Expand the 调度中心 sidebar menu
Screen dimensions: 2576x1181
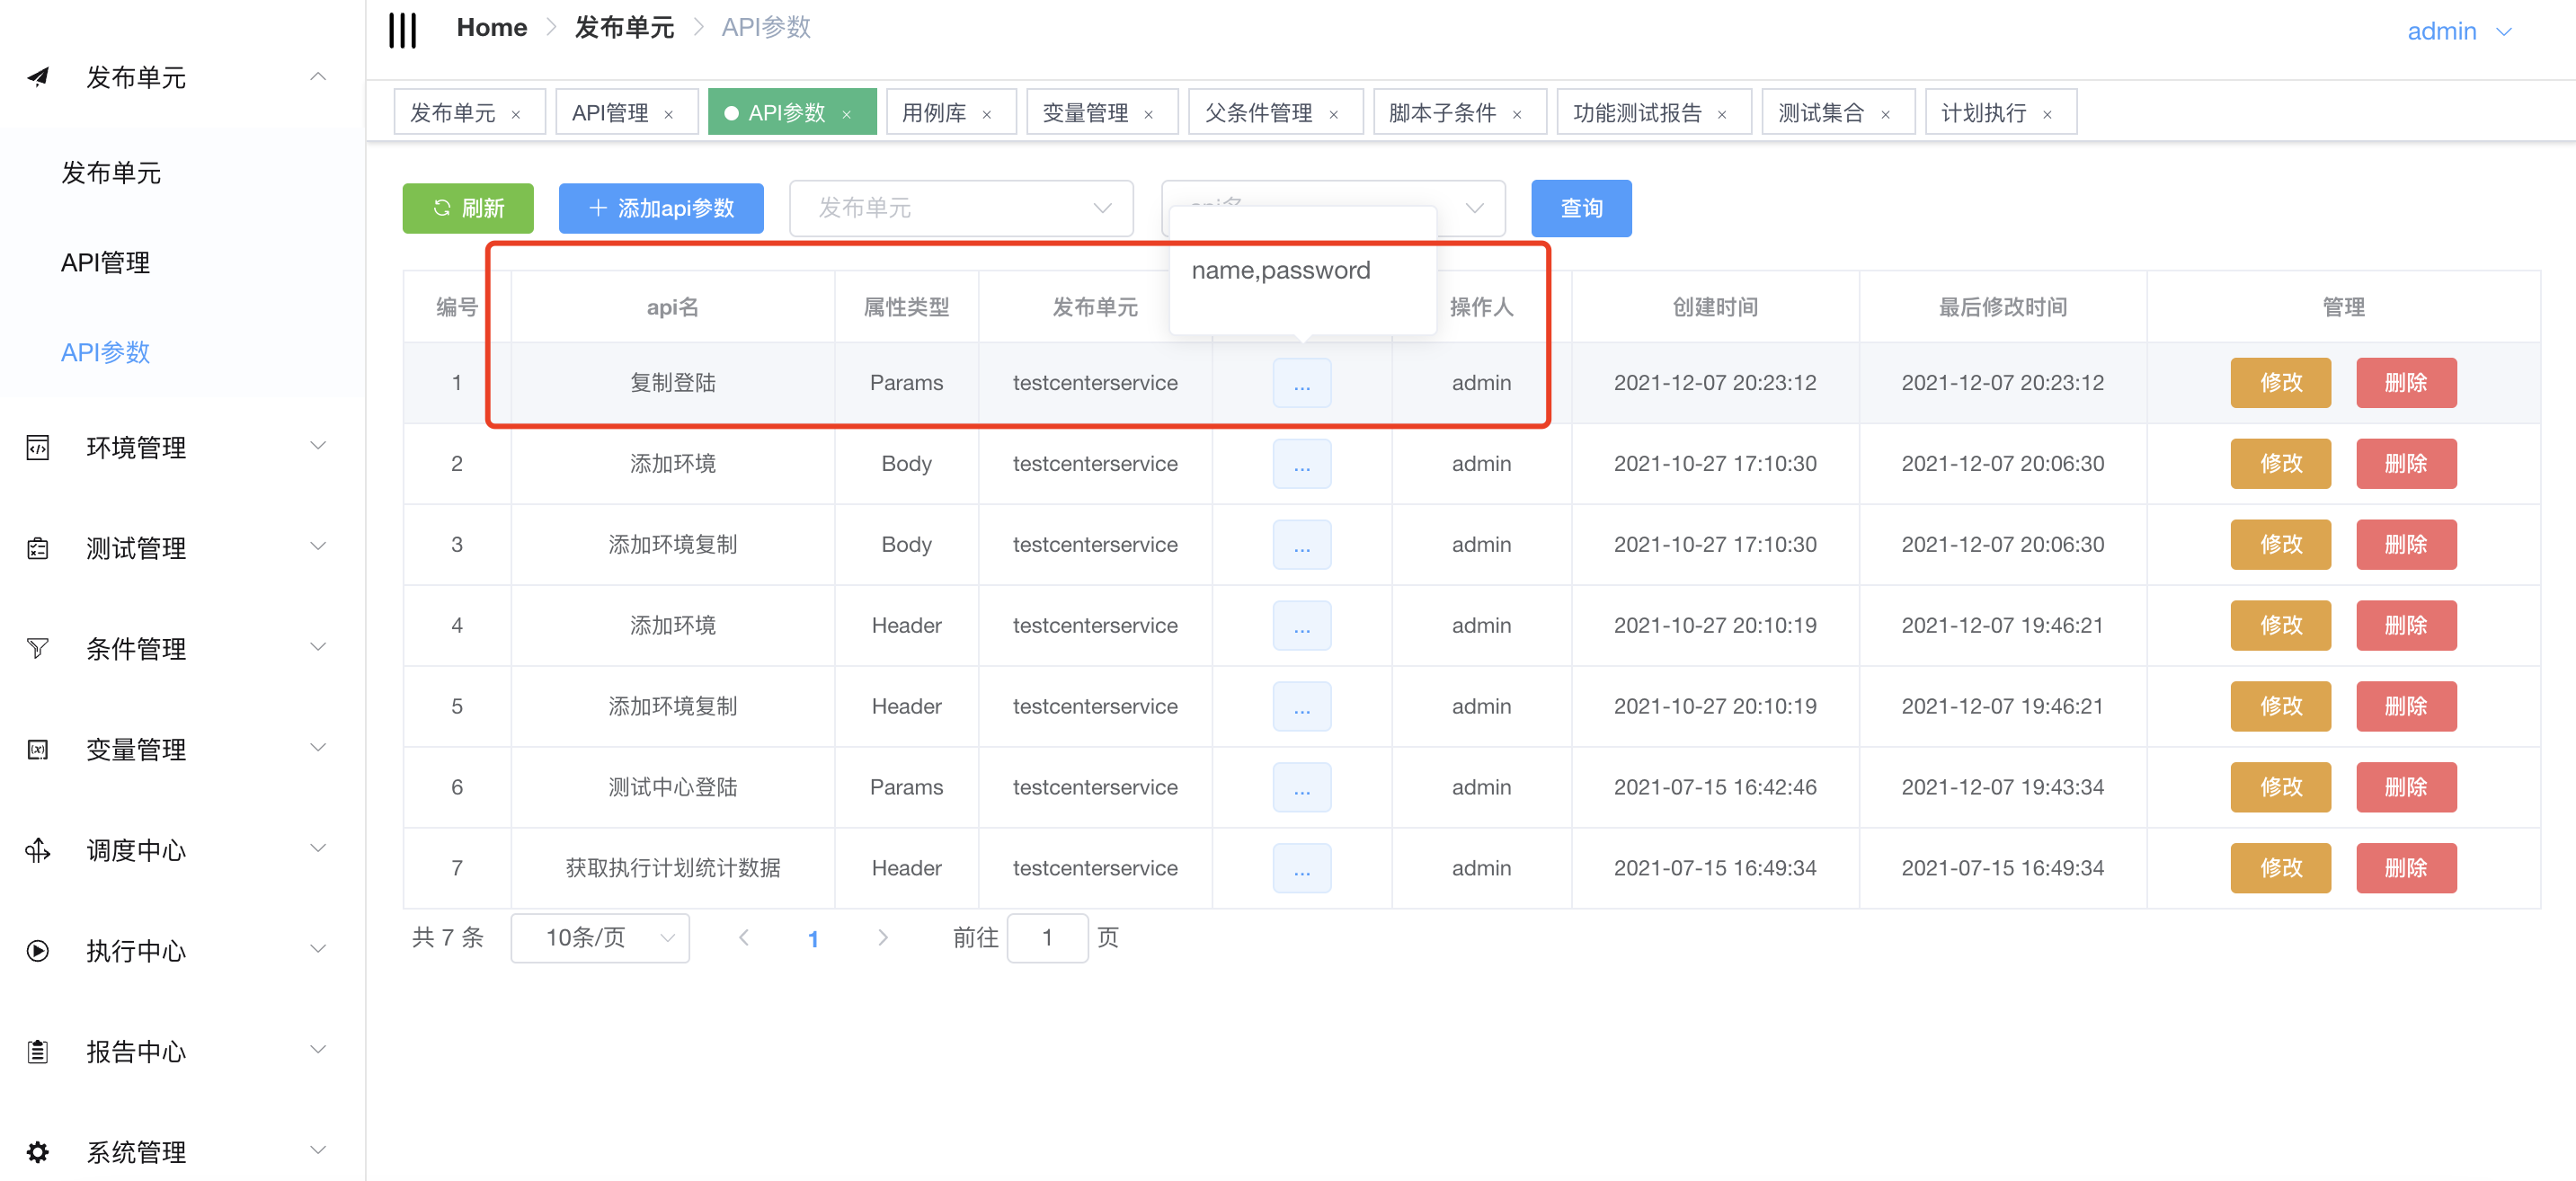point(318,849)
